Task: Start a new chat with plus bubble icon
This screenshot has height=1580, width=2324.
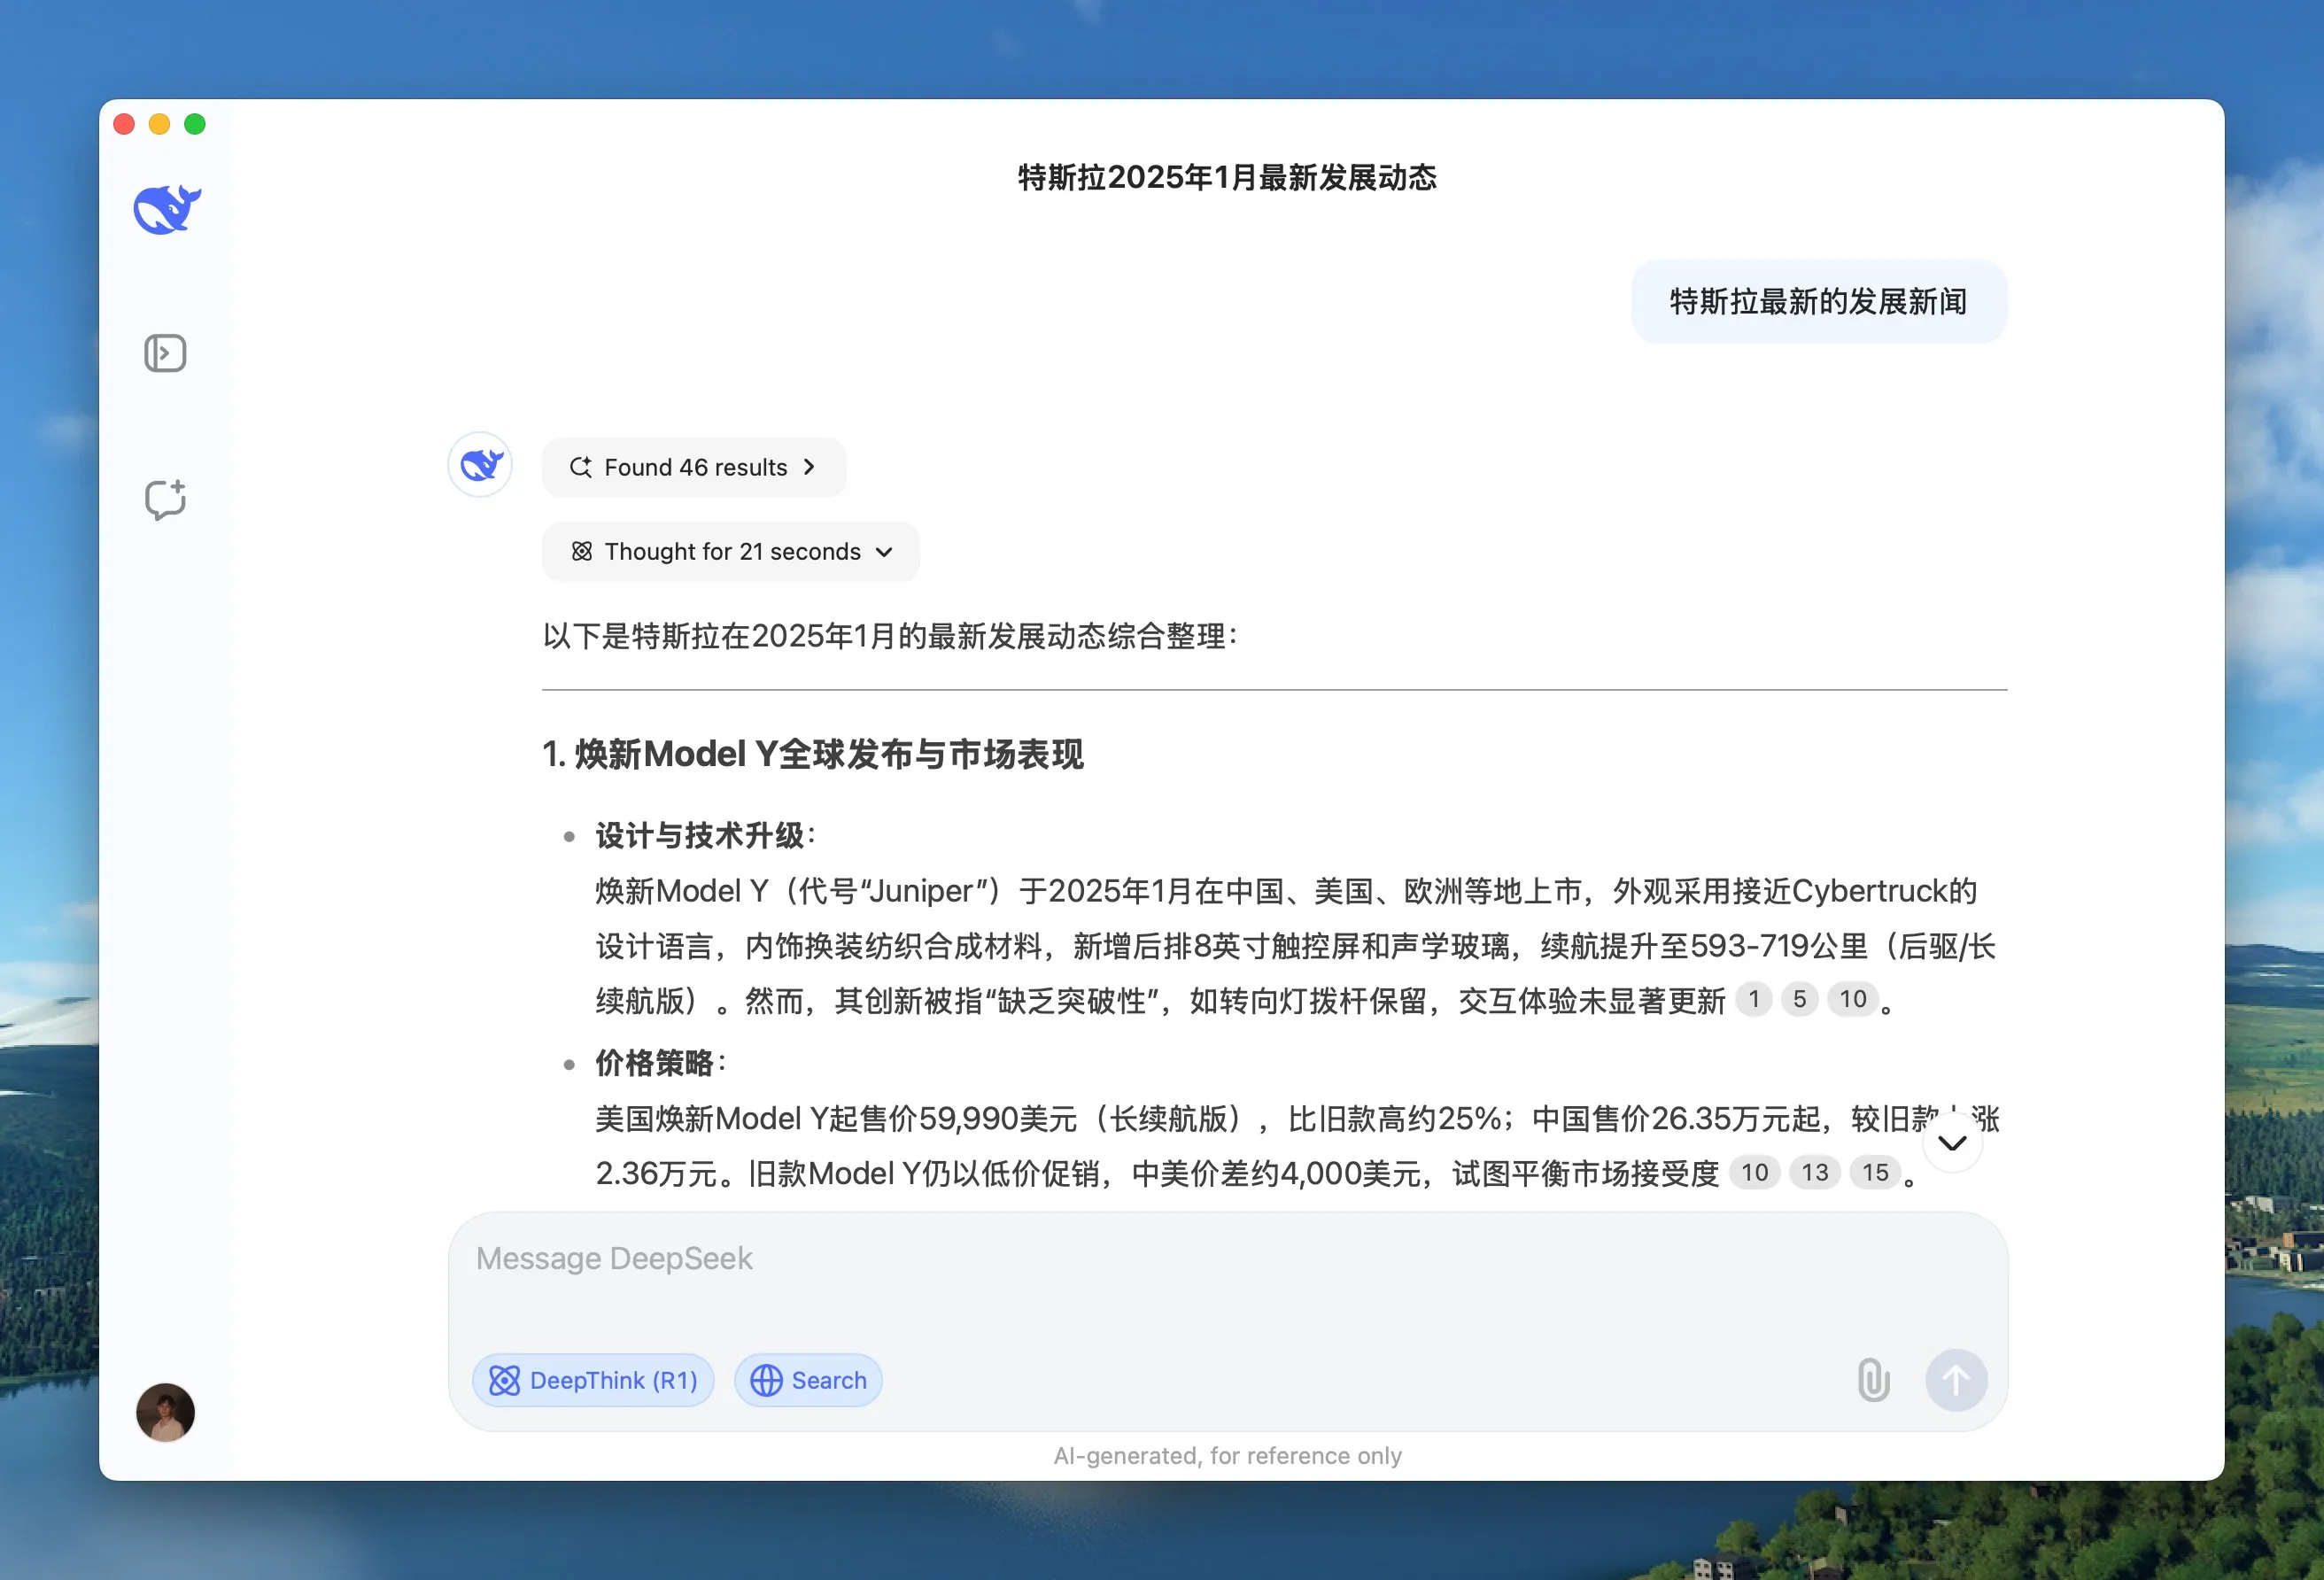Action: pos(165,499)
